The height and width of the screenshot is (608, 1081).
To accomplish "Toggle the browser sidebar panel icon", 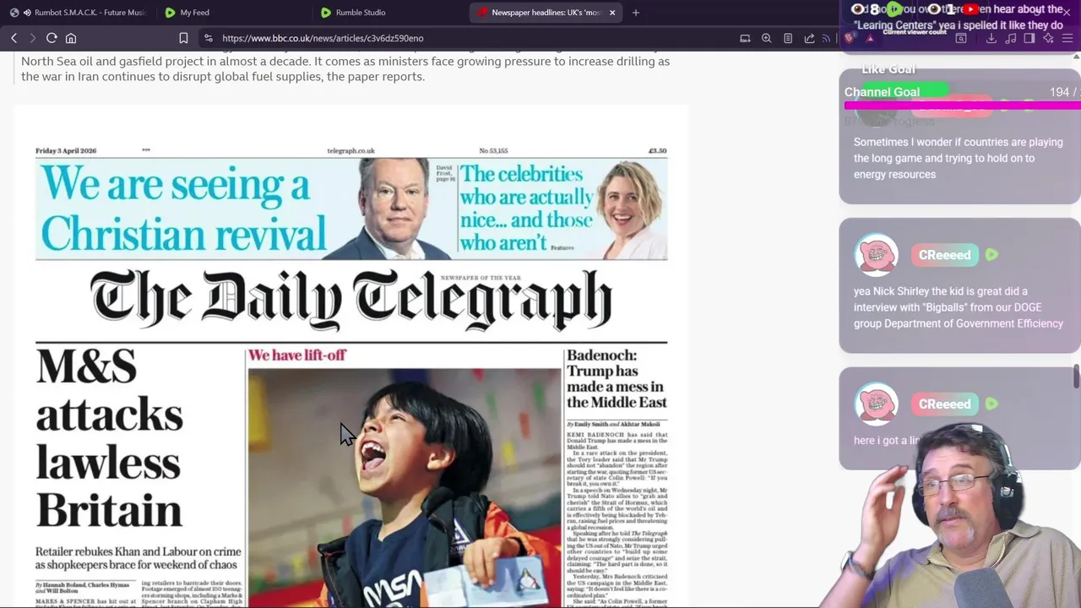I will [x=1029, y=38].
